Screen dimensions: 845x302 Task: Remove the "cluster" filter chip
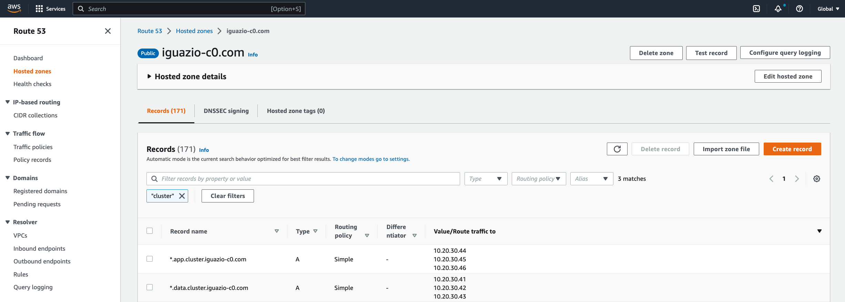pyautogui.click(x=182, y=196)
